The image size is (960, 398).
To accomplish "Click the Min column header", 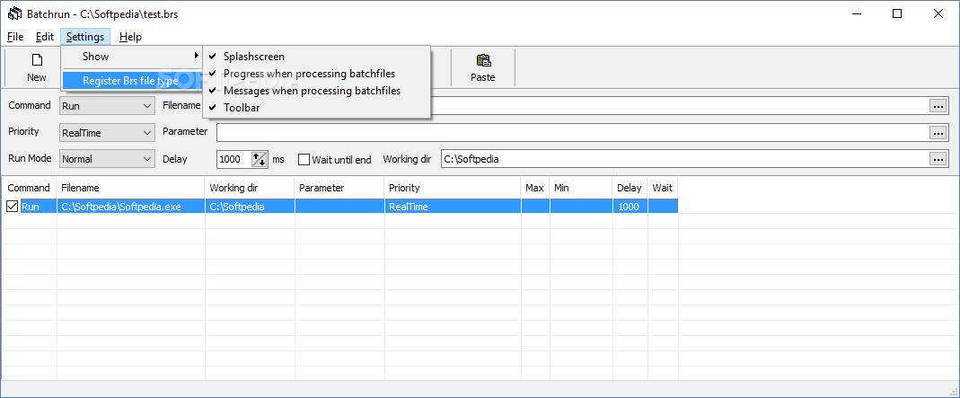I will pos(581,188).
